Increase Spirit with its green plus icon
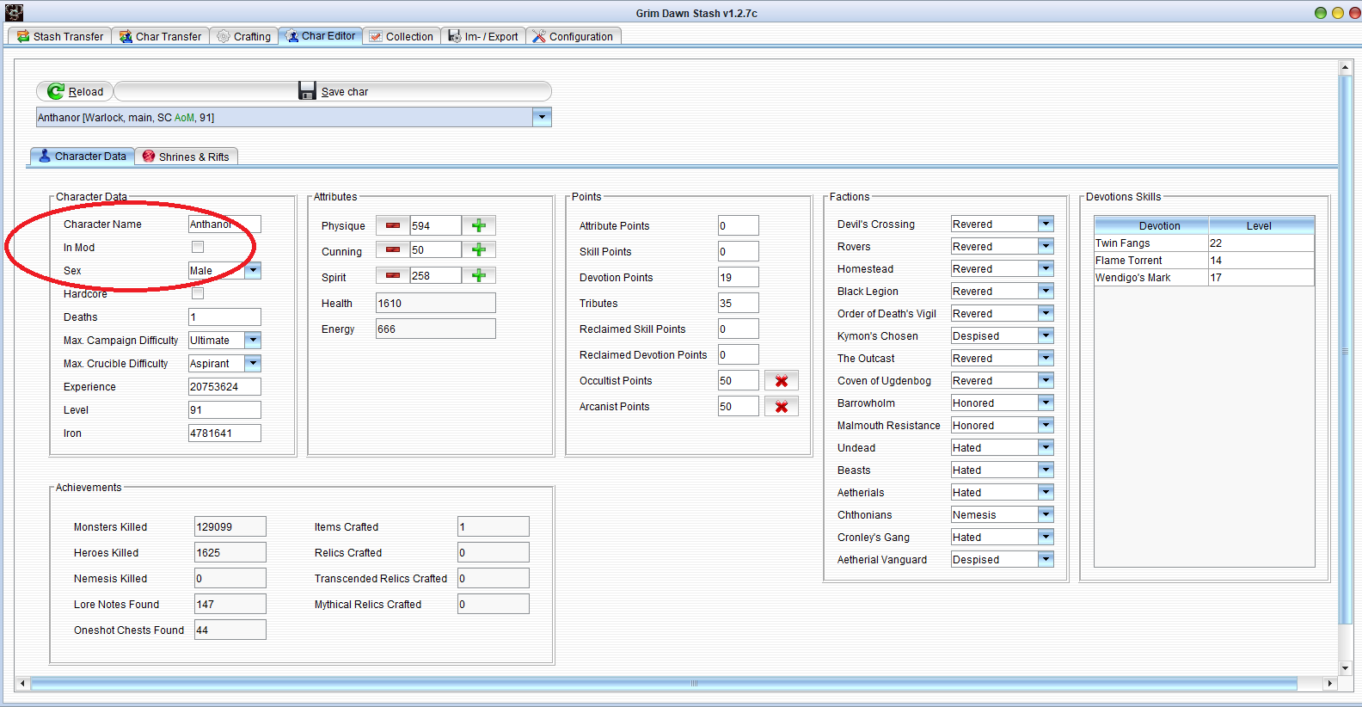 click(479, 276)
